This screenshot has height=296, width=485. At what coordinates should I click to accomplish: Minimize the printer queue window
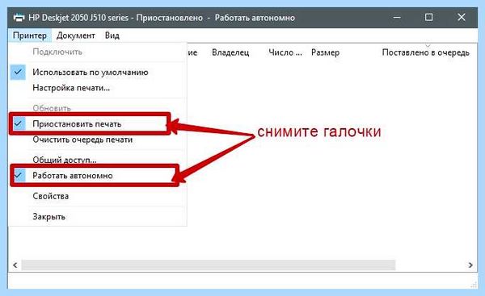pos(397,17)
